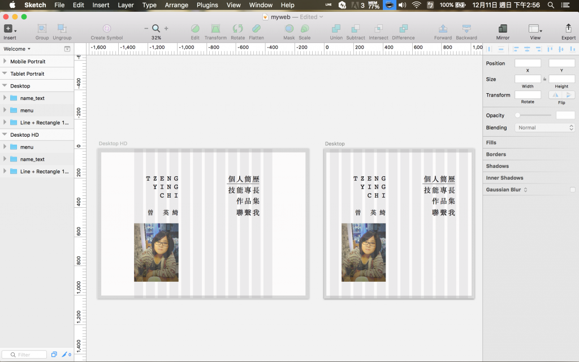Viewport: 579px width, 362px height.
Task: Expand the Mobile Portrait artboard
Action: (5, 61)
